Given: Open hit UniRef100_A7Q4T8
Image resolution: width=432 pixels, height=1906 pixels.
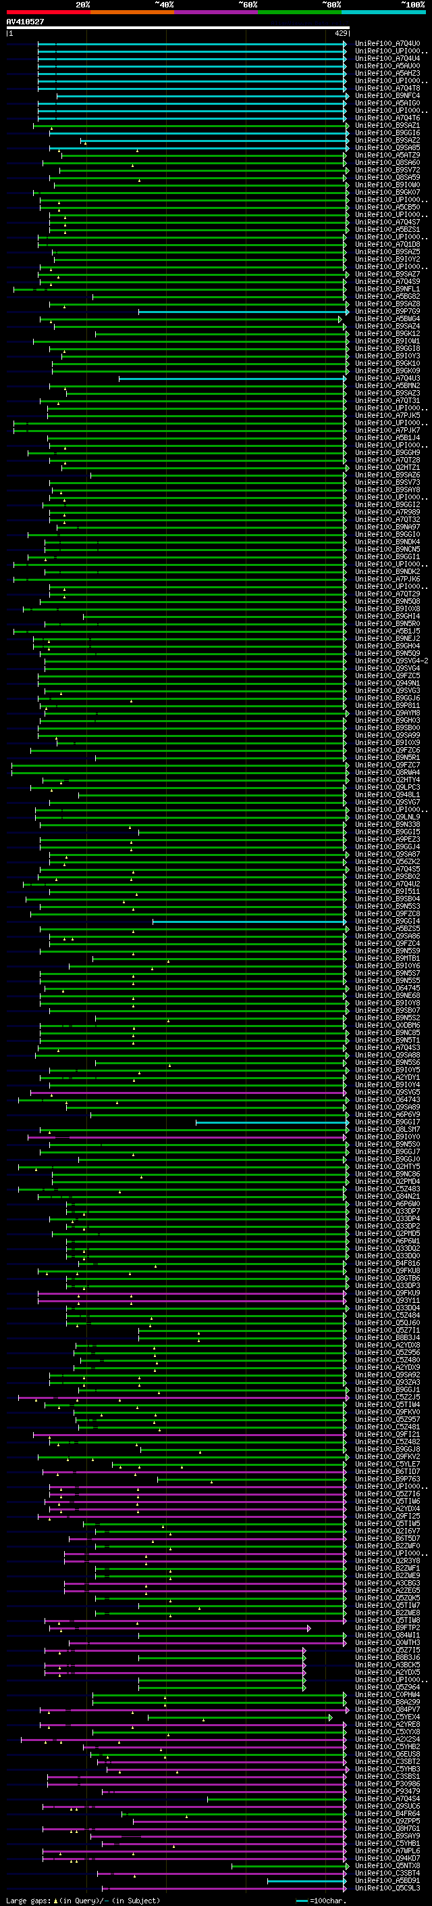Looking at the screenshot, I should 387,88.
